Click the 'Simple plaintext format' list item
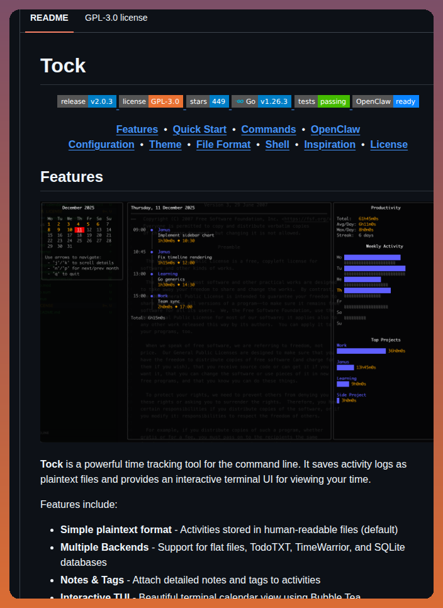The width and height of the screenshot is (443, 608). (x=229, y=530)
